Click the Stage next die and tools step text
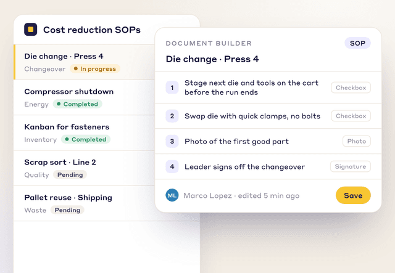 pyautogui.click(x=251, y=88)
